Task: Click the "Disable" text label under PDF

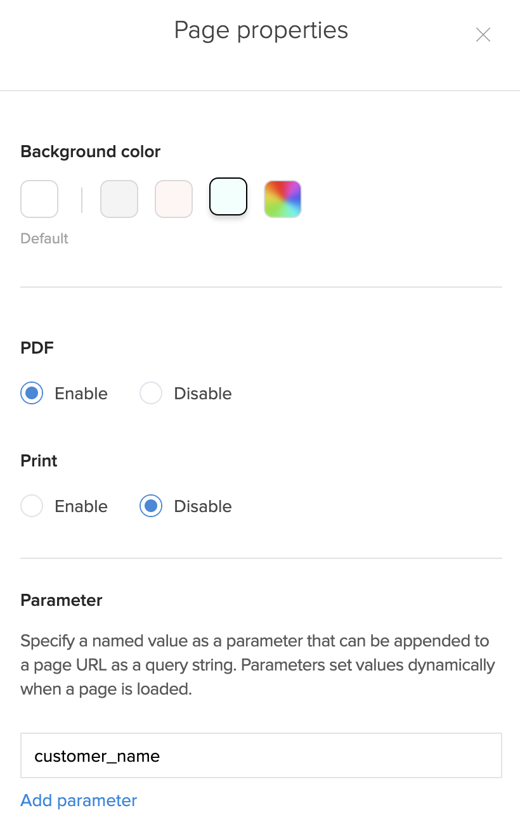Action: pyautogui.click(x=203, y=394)
